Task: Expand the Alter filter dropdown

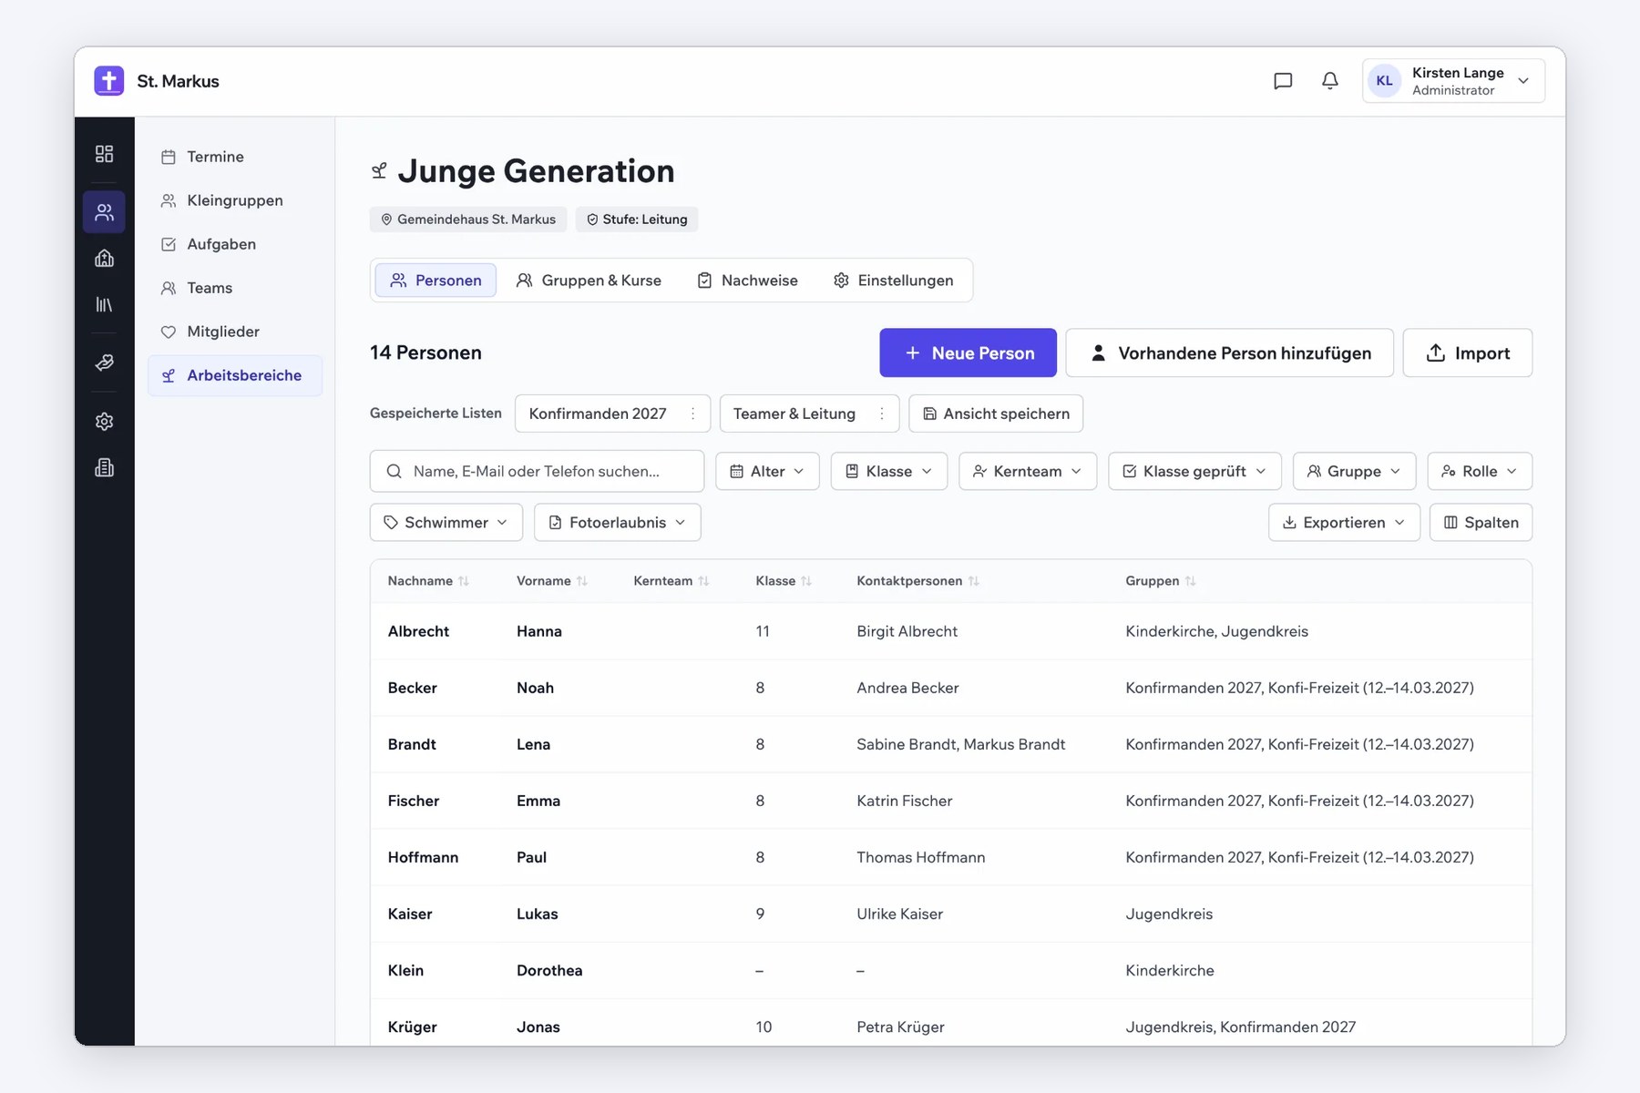Action: point(767,471)
